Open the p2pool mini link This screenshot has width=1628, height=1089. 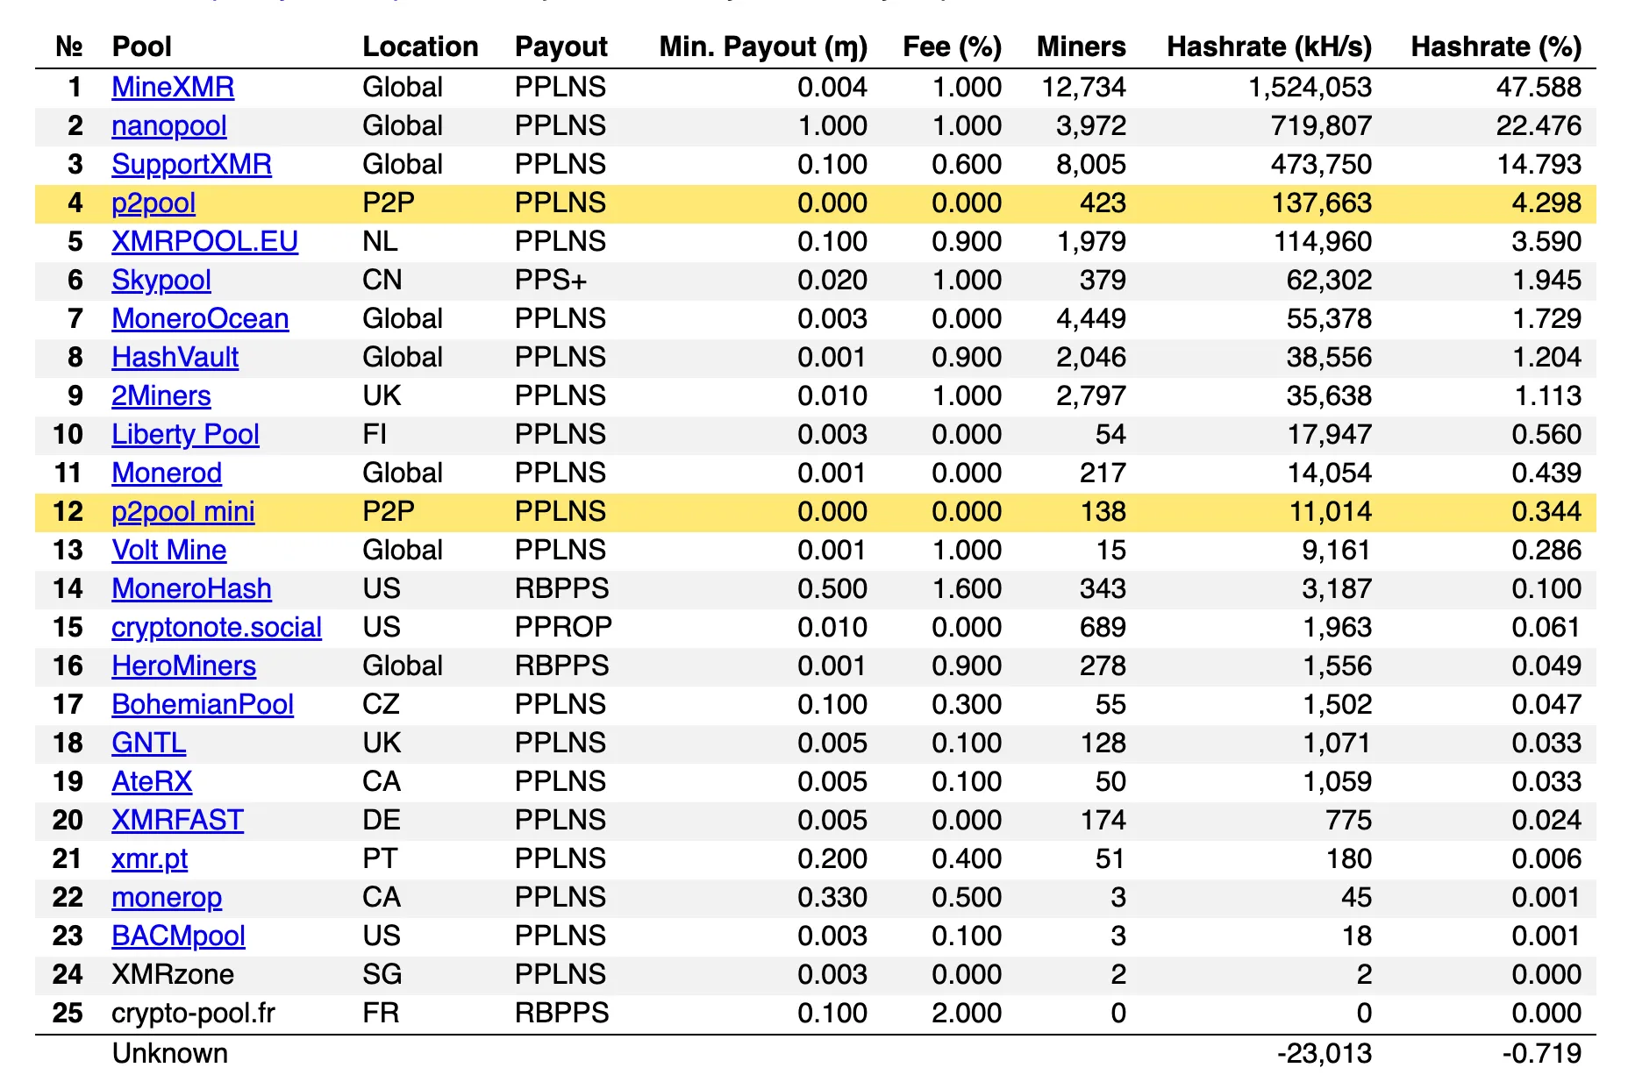tap(183, 511)
